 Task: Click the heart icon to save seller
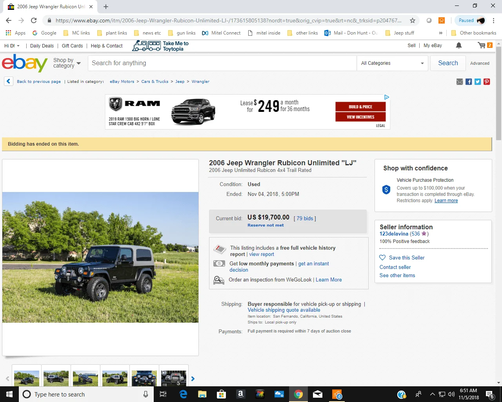(x=382, y=258)
